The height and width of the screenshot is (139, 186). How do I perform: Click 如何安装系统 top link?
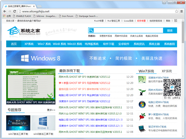click(156, 21)
